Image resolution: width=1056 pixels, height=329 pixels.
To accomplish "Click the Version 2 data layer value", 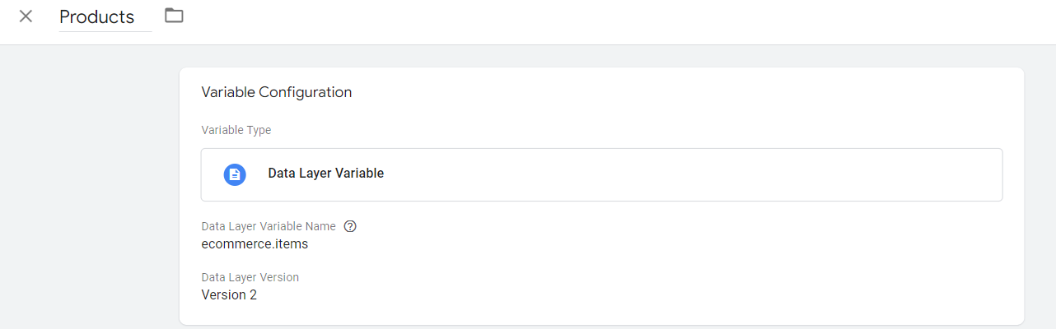I will coord(229,294).
